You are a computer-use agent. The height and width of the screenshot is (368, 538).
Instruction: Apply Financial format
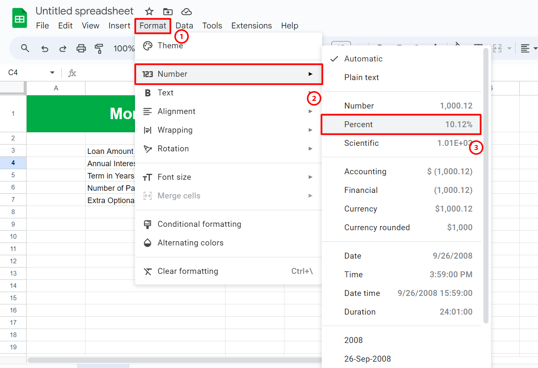click(x=401, y=190)
